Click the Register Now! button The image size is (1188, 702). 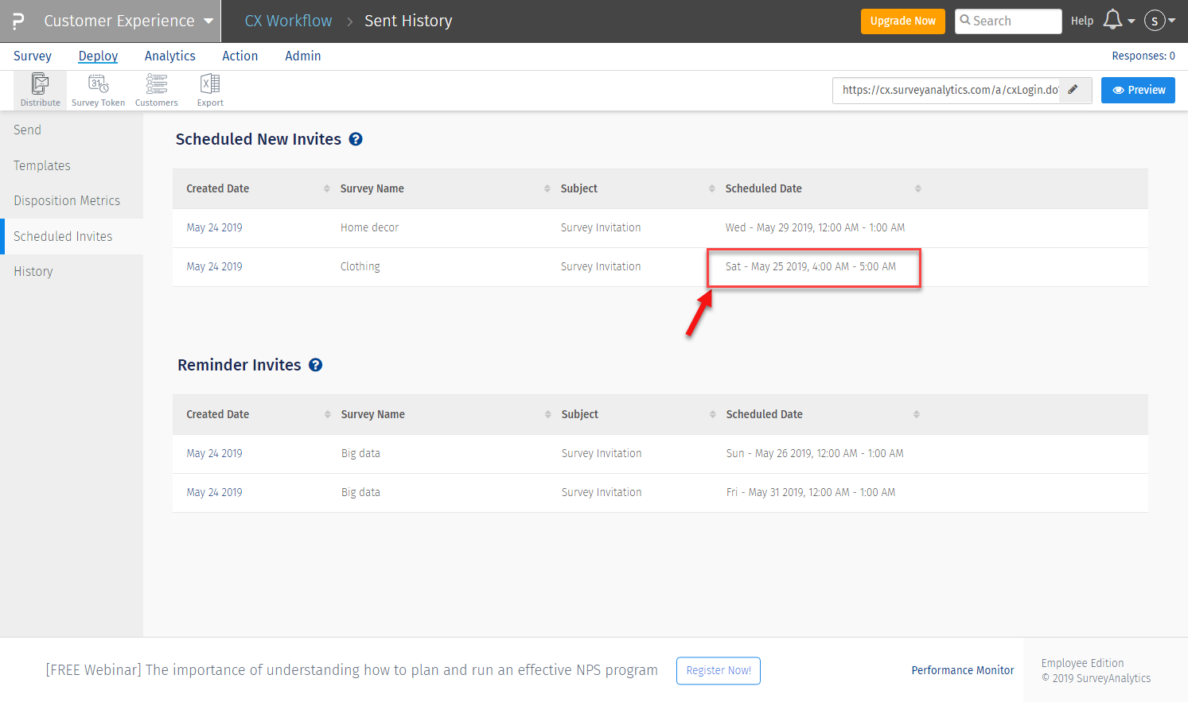[719, 670]
